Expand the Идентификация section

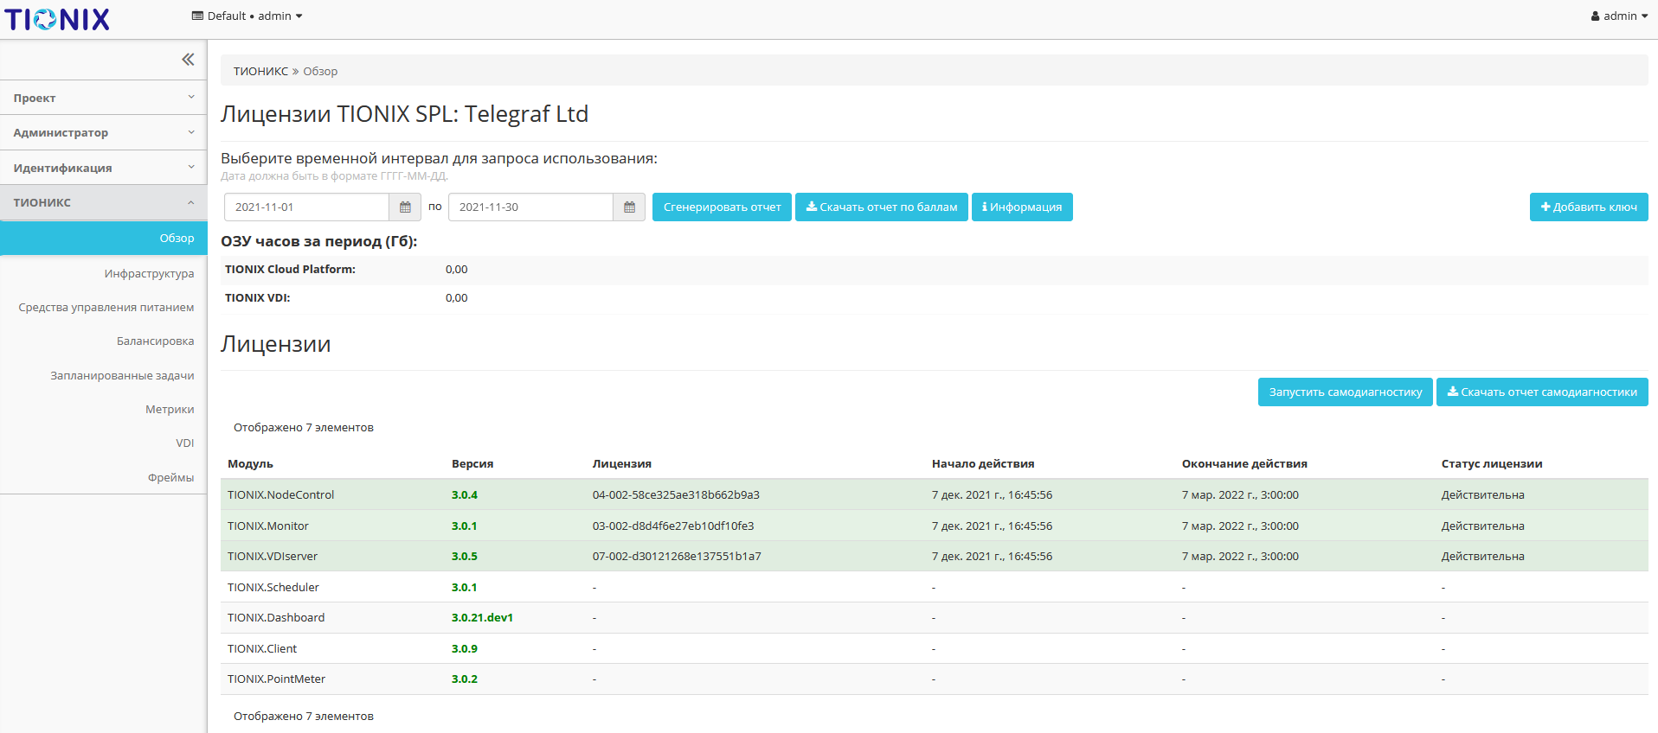(x=104, y=168)
